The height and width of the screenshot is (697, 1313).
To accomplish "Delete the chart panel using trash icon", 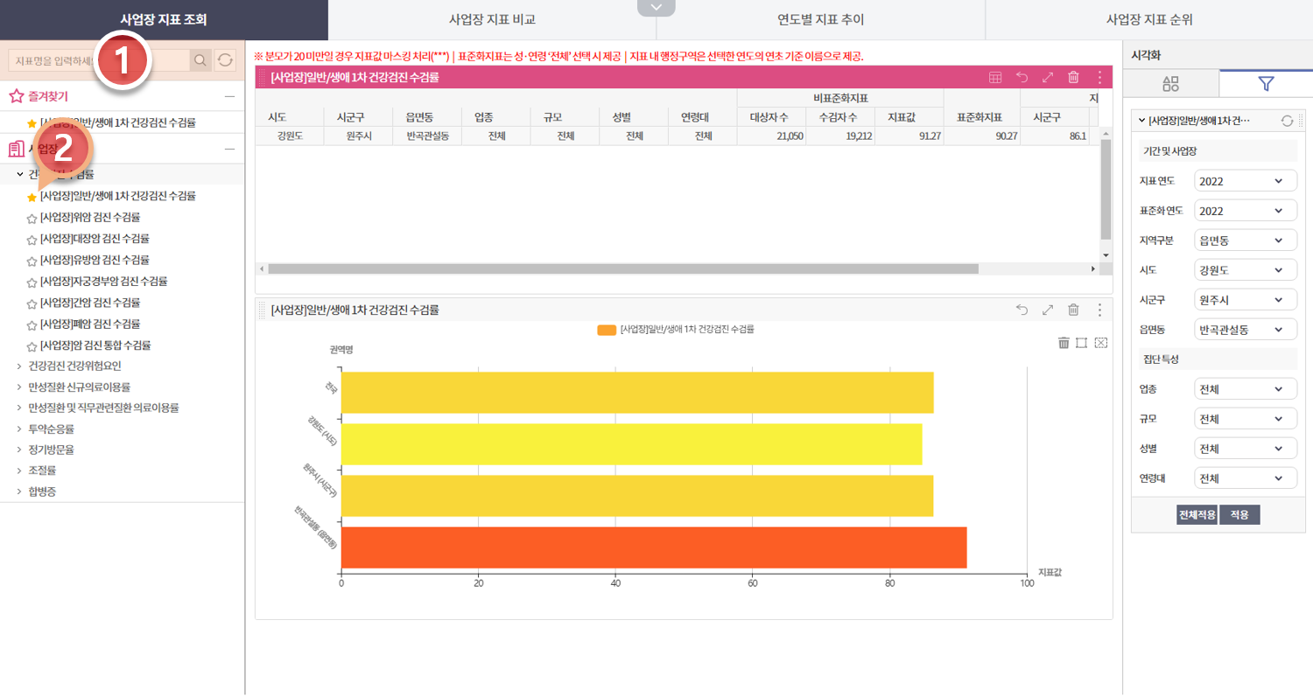I will click(1073, 310).
